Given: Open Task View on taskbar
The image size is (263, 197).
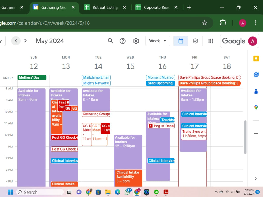Looking at the screenshot, I should point(69,192).
